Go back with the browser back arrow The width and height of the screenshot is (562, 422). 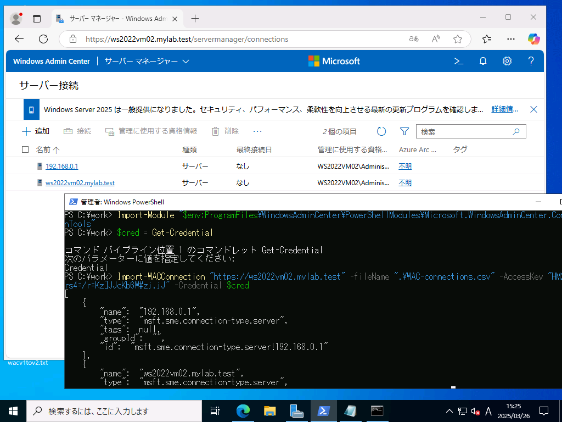click(19, 39)
